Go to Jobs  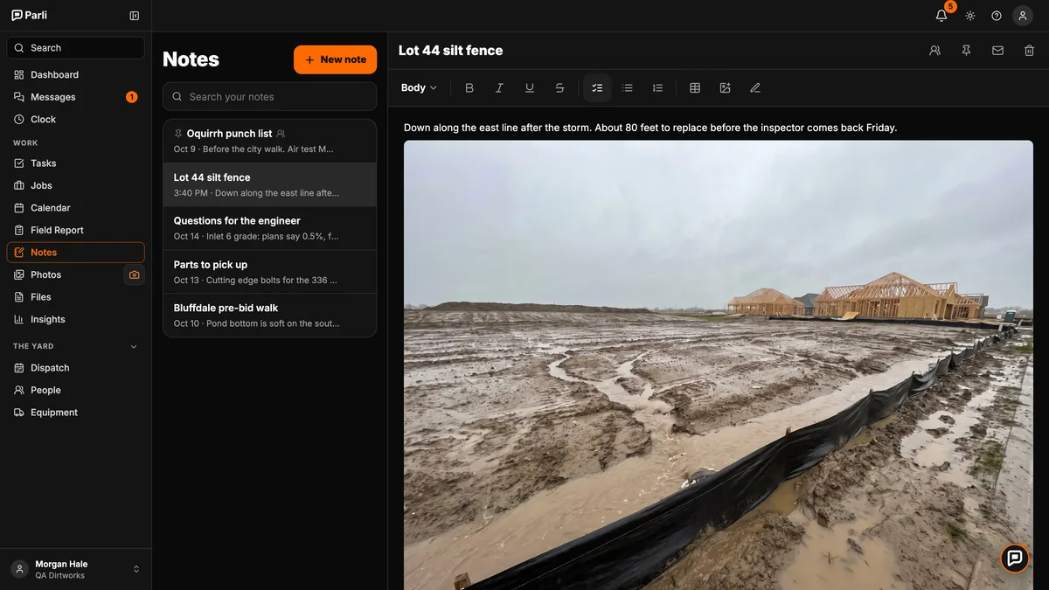pyautogui.click(x=76, y=185)
